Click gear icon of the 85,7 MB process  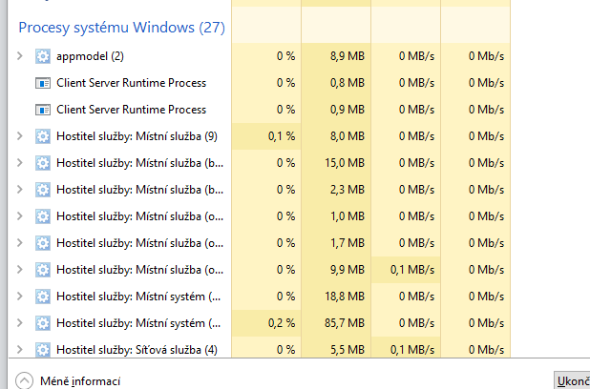click(42, 323)
